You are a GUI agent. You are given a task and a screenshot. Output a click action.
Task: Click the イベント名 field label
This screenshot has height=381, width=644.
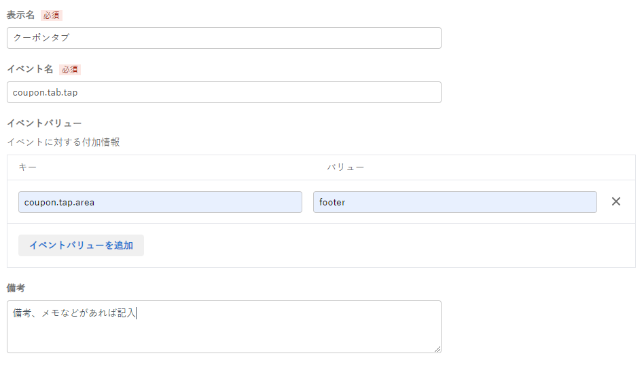tap(30, 69)
